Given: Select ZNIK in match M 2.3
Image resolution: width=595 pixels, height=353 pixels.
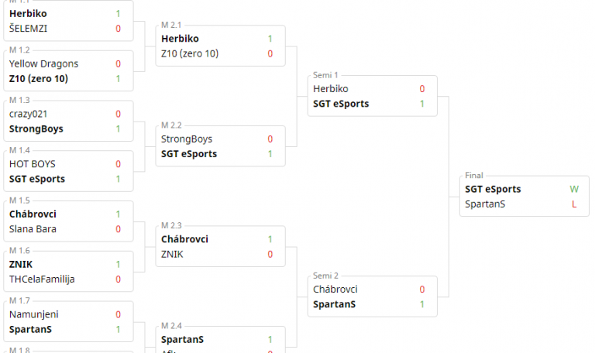Looking at the screenshot, I should click(173, 254).
